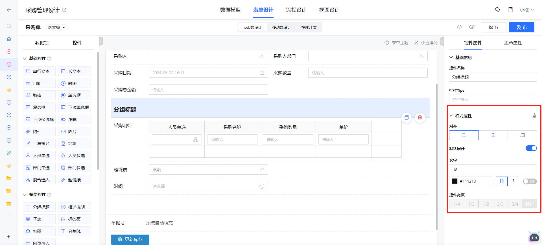
Task: Add 复选框 control
Action: (x=39, y=107)
